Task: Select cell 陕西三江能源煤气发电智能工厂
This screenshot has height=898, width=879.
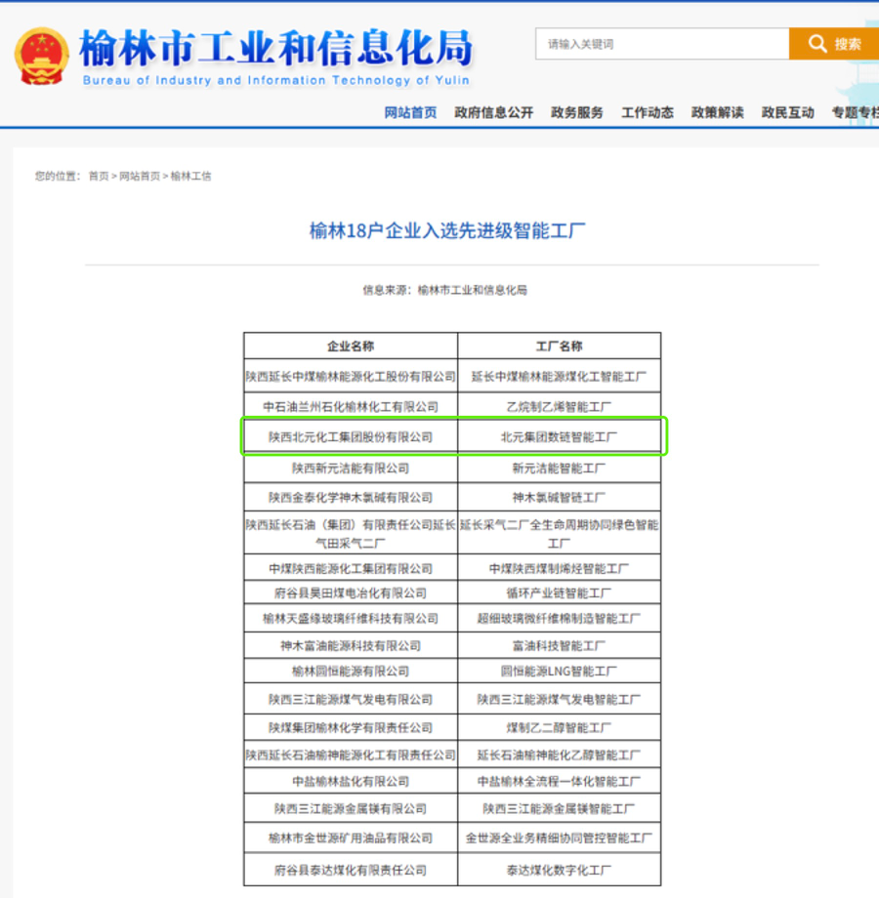Action: pyautogui.click(x=560, y=699)
